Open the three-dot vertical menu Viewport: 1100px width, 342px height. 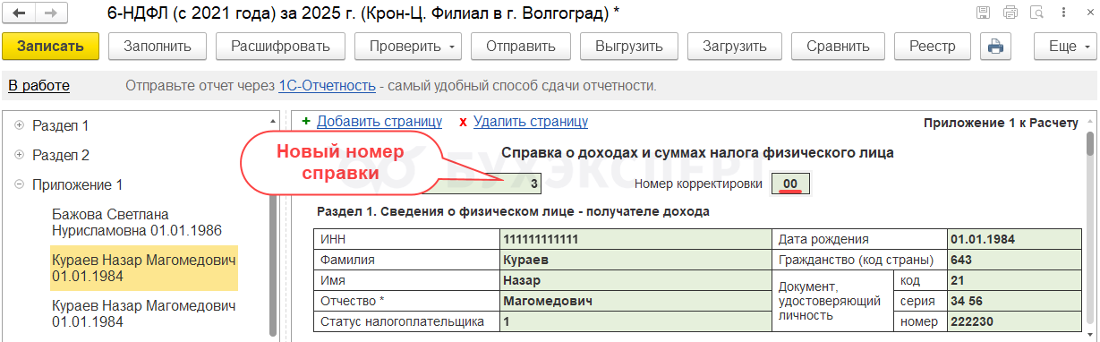[x=1062, y=13]
